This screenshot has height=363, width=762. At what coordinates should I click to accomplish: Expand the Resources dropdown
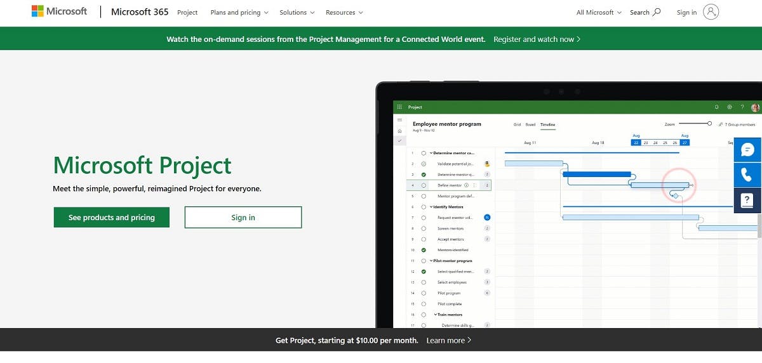click(344, 12)
